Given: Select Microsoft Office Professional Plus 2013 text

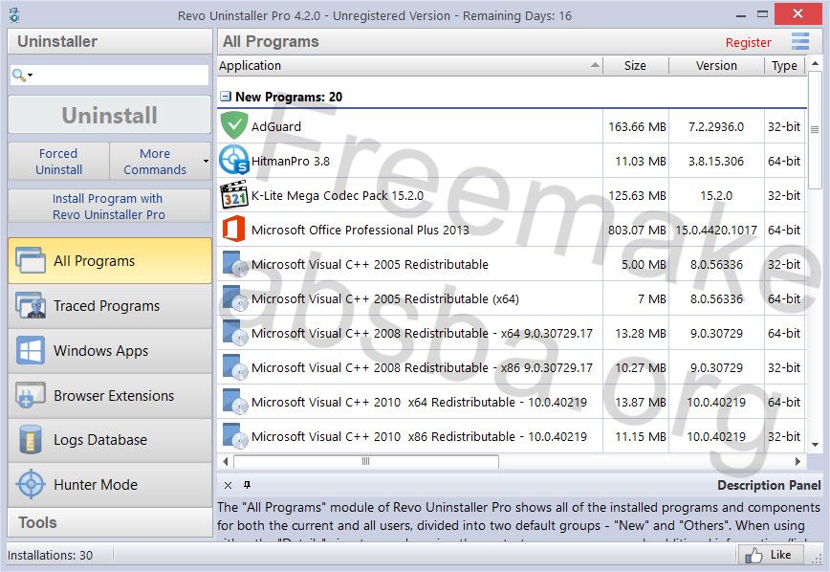Looking at the screenshot, I should 360,230.
